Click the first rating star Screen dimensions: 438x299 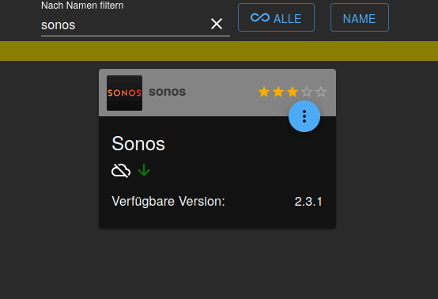point(264,92)
